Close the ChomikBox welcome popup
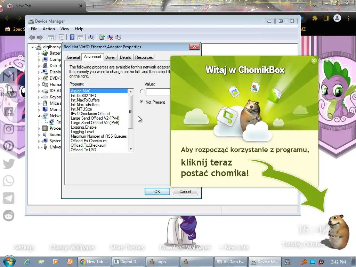 314,60
